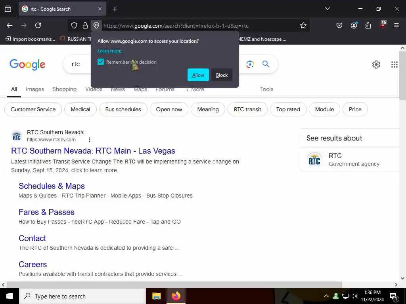Open the volume speaker tray icon
406x304 pixels.
354,296
